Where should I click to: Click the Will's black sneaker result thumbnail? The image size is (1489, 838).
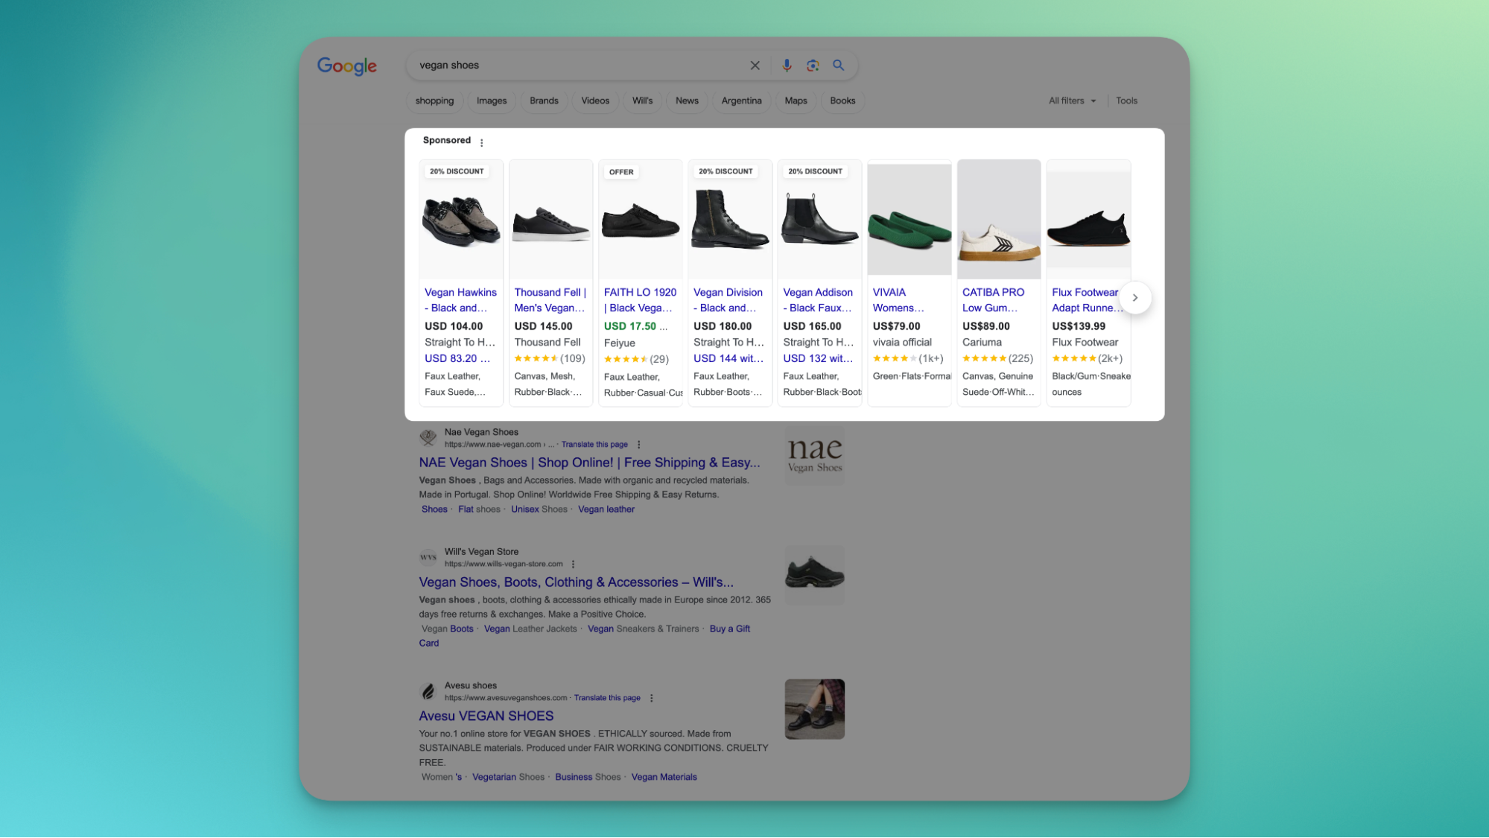coord(814,575)
